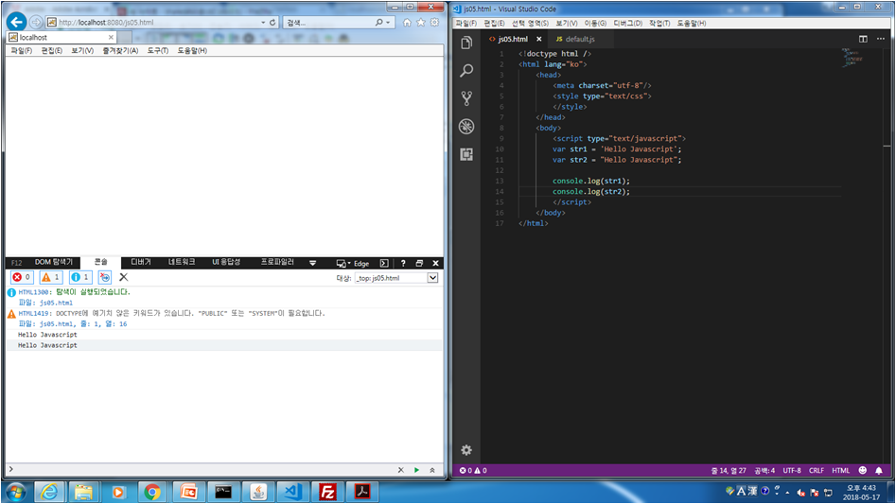Image resolution: width=896 pixels, height=504 pixels.
Task: Click the js05.html line 1 column 16 link
Action: click(83, 324)
